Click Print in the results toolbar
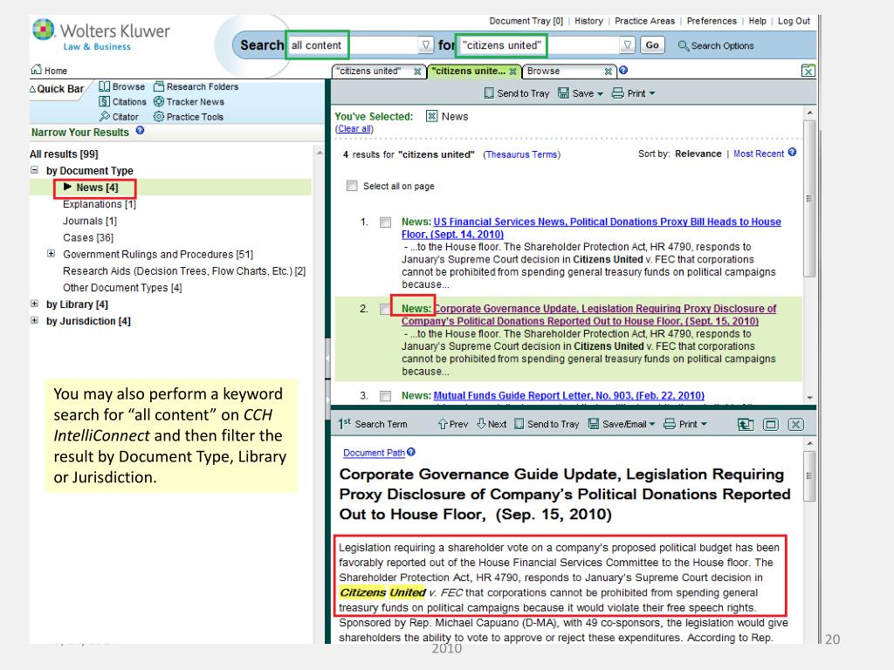Viewport: 894px width, 670px height. tap(633, 93)
